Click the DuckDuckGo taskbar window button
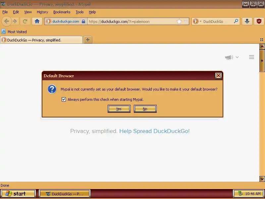Viewport: 265px width, 199px height. click(x=64, y=194)
